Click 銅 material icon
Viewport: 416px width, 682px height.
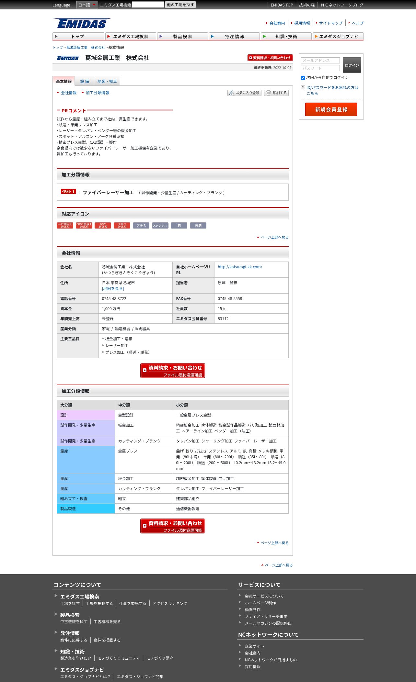click(x=179, y=226)
